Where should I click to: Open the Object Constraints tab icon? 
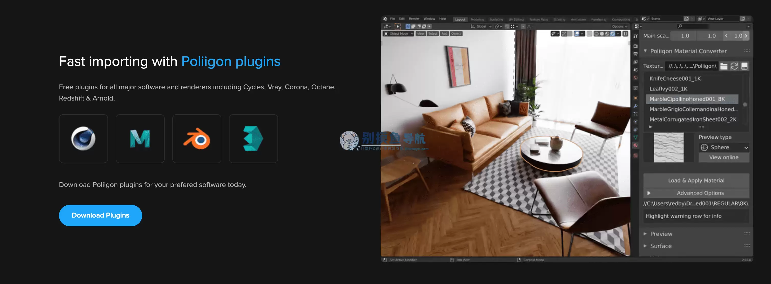635,130
